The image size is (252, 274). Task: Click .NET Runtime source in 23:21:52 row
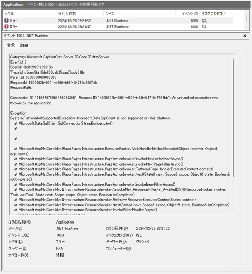point(117,21)
